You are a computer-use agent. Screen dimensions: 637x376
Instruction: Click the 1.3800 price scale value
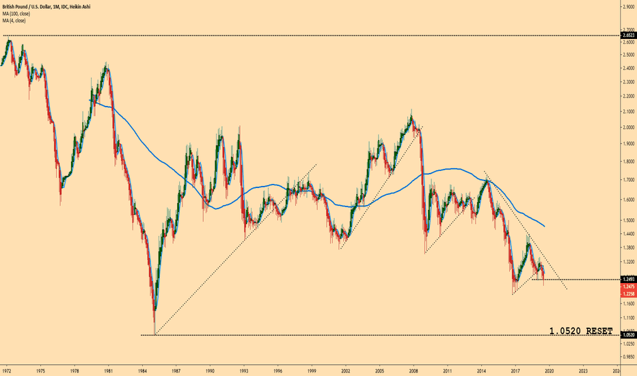pos(629,247)
